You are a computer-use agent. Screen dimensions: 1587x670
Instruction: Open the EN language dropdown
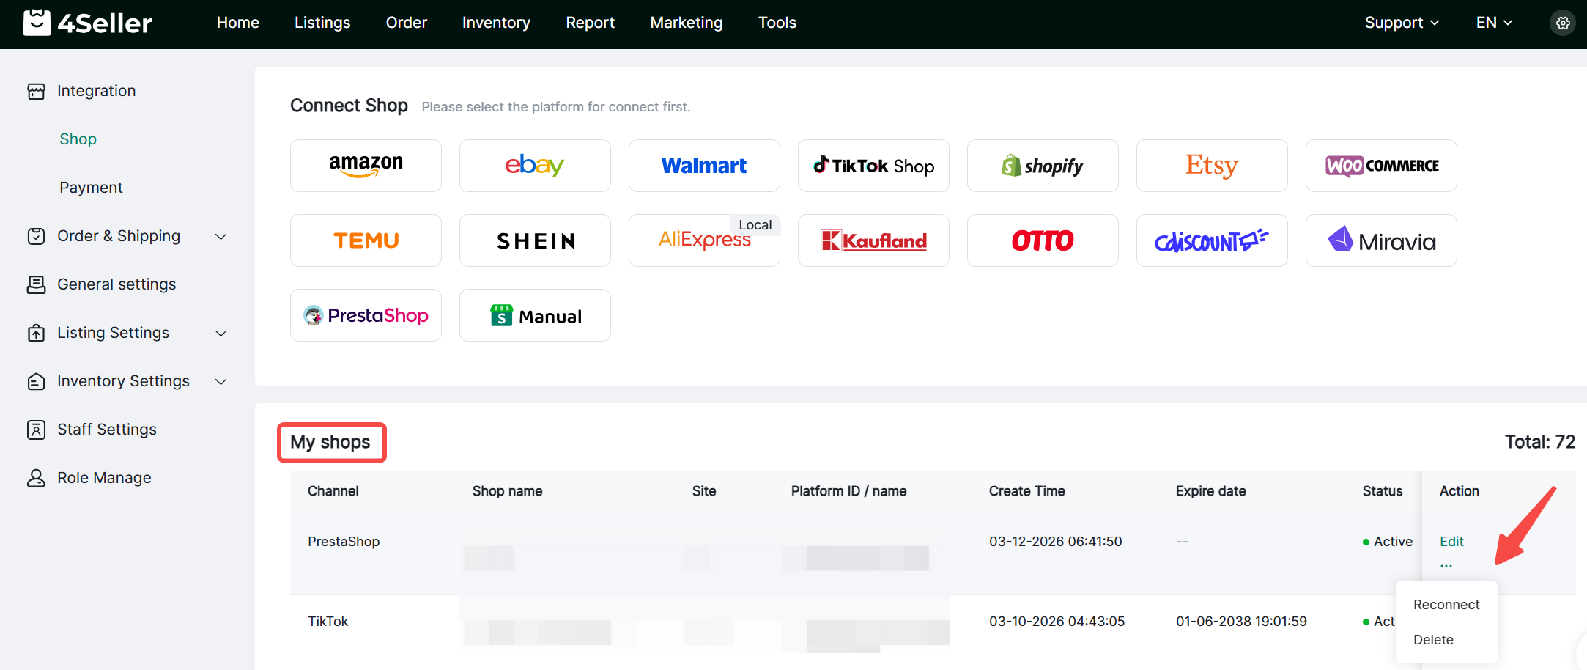(x=1493, y=23)
